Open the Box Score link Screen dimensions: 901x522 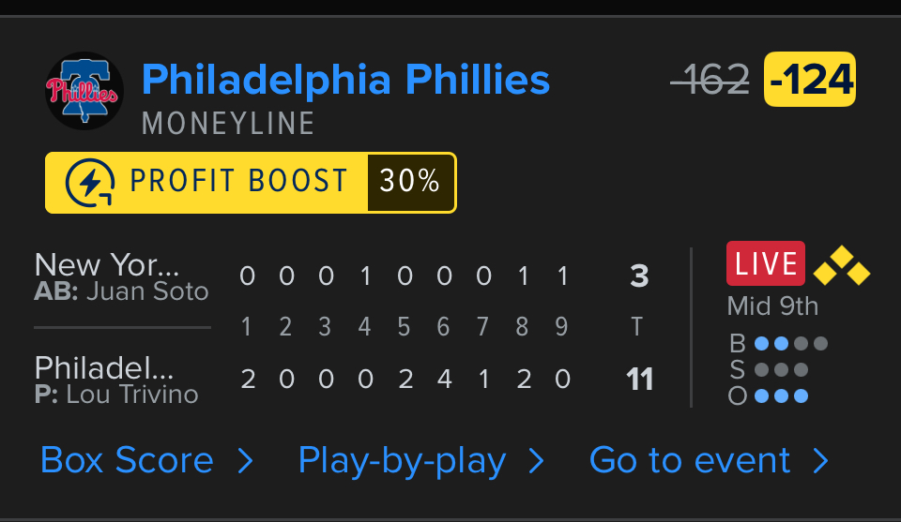[128, 461]
